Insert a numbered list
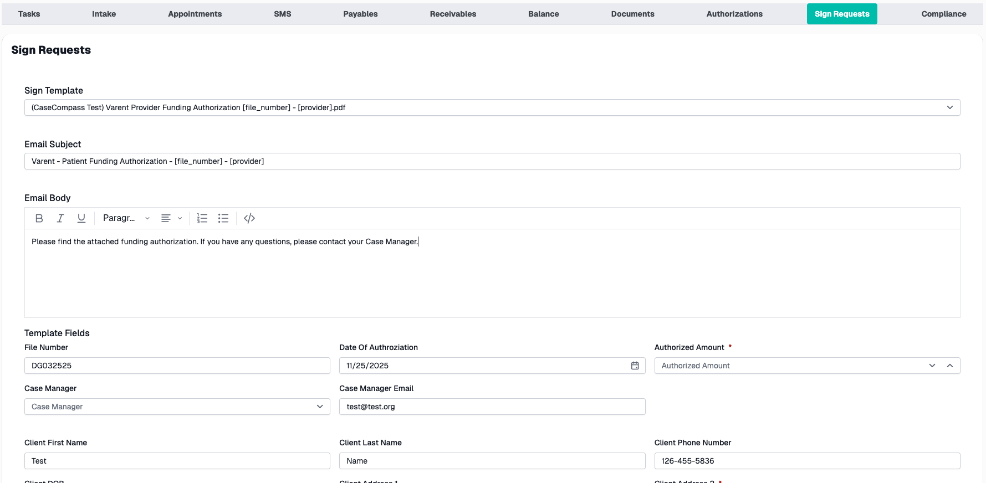Image resolution: width=986 pixels, height=483 pixels. click(202, 218)
